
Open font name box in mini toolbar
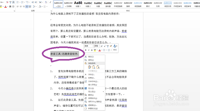(x=89, y=46)
